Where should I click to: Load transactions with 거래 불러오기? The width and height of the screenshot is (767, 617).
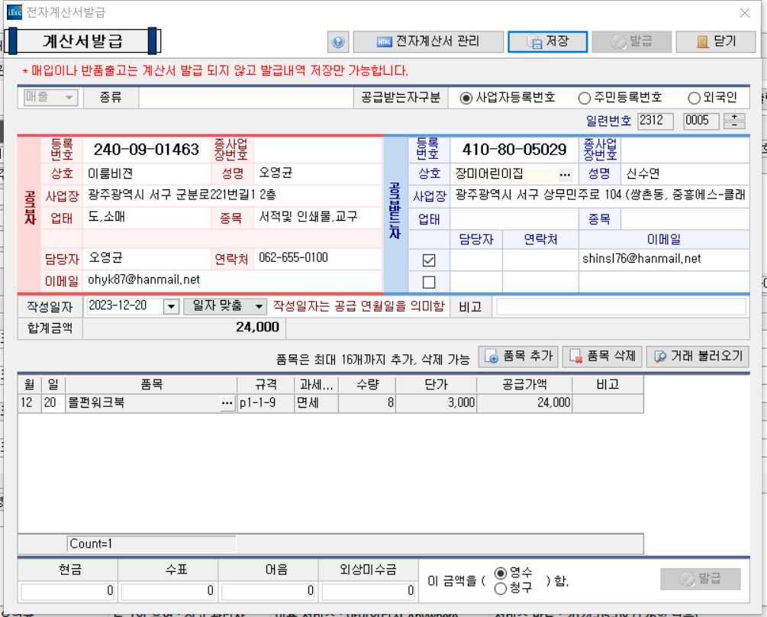tap(698, 357)
